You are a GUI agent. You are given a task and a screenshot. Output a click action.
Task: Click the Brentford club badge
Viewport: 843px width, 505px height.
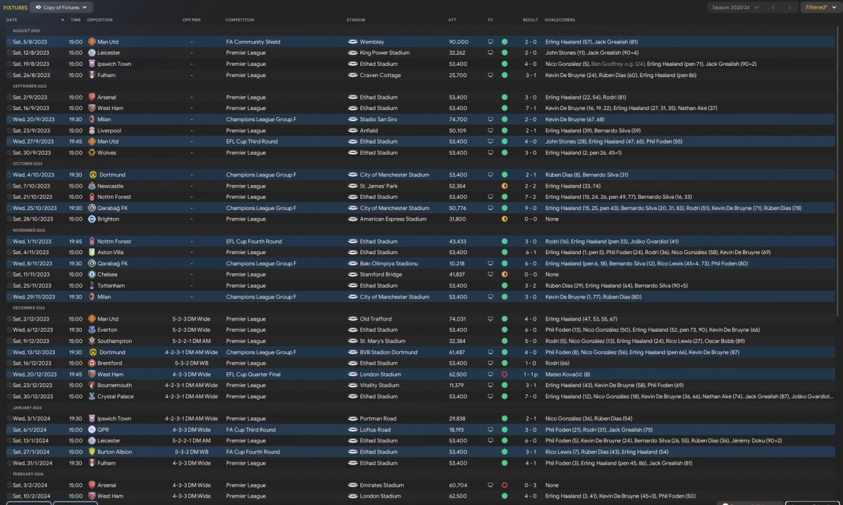click(92, 363)
